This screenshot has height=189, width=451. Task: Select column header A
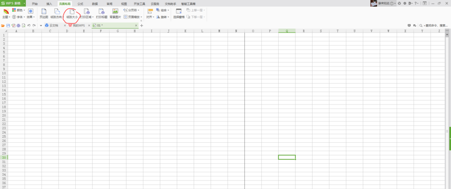16,31
